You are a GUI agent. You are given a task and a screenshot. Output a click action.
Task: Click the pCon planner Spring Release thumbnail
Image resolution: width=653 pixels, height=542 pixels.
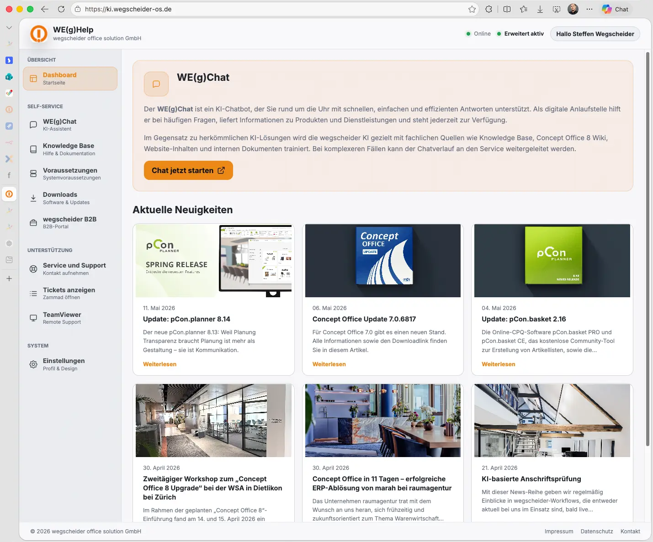213,261
